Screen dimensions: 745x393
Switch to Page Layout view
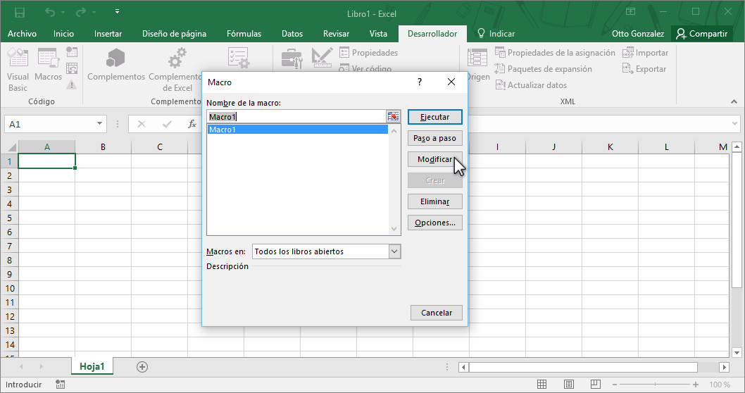click(569, 385)
